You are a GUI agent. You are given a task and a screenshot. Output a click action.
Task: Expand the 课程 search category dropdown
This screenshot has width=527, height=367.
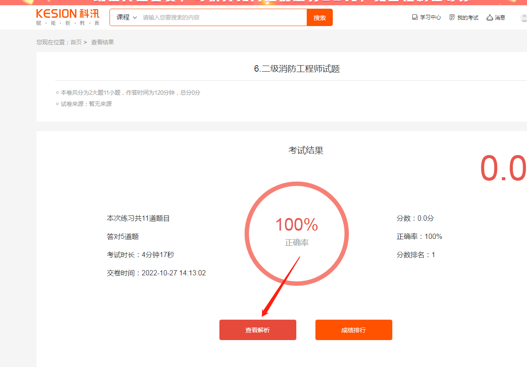point(126,17)
